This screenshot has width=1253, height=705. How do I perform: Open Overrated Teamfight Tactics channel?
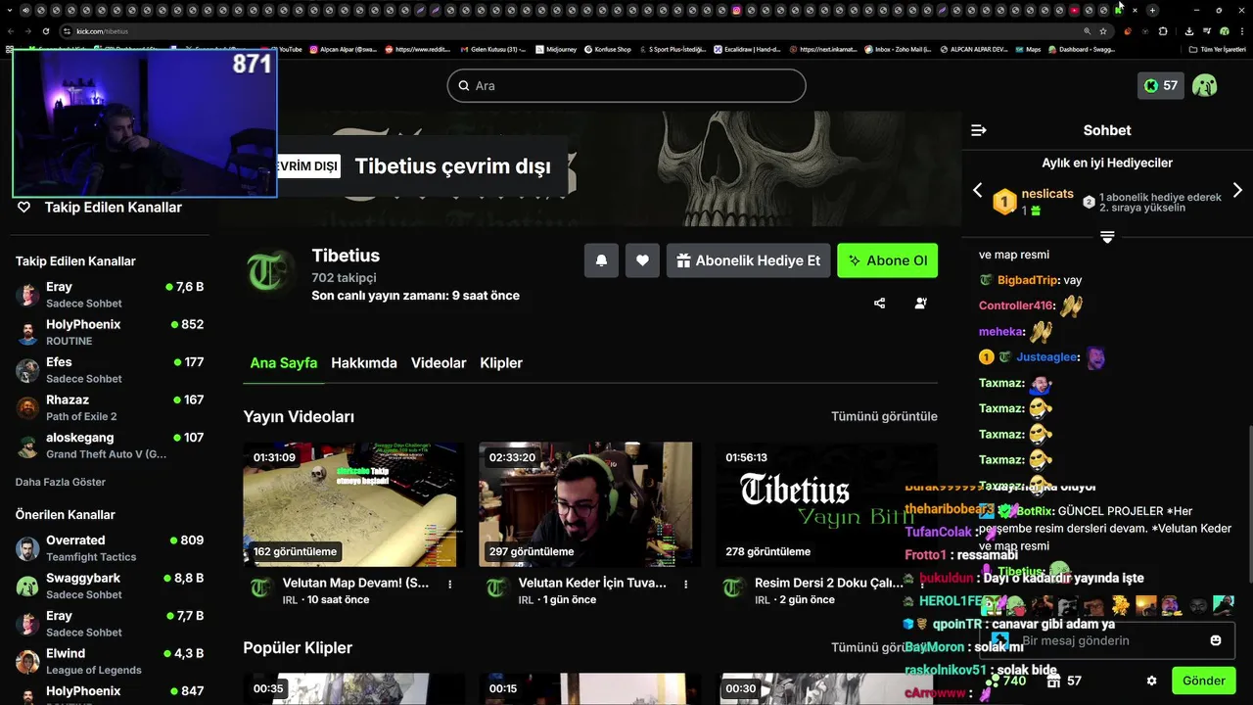pyautogui.click(x=110, y=548)
